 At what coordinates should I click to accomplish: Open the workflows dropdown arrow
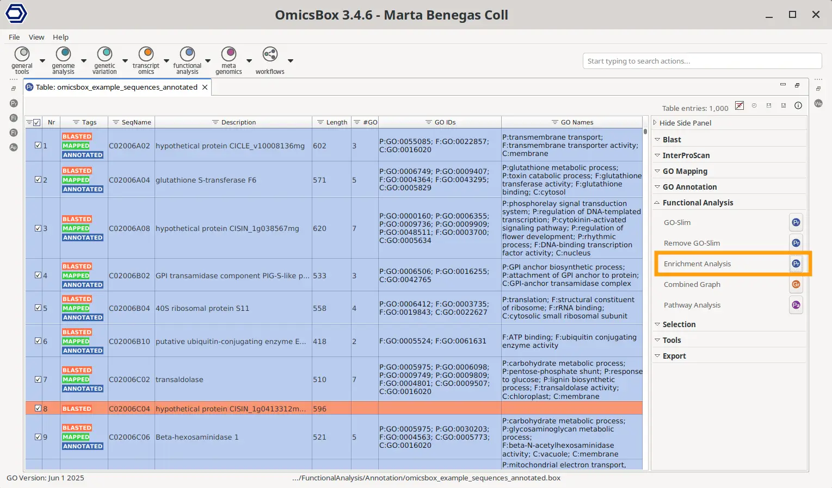coord(291,61)
